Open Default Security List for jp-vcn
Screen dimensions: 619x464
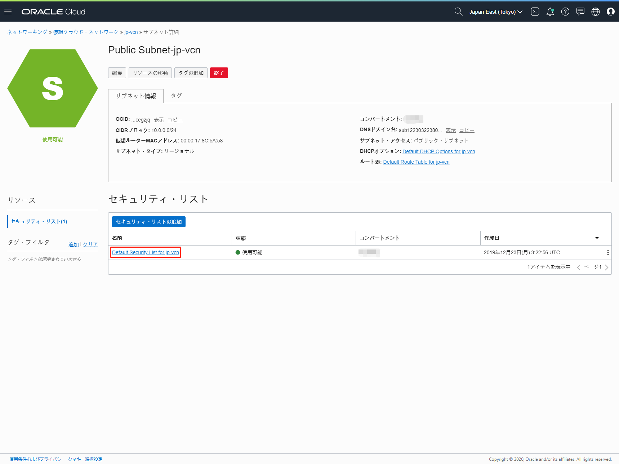(x=146, y=252)
